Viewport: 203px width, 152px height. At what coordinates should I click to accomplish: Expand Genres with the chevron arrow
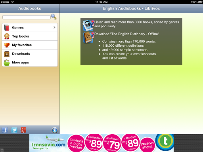(54, 27)
